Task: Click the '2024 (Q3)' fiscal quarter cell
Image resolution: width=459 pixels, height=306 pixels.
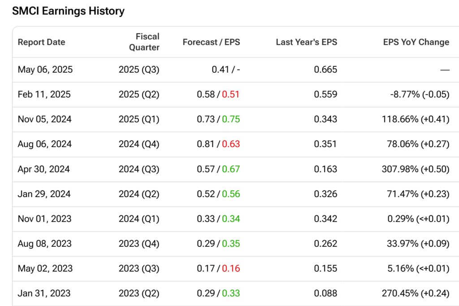Action: [x=139, y=169]
